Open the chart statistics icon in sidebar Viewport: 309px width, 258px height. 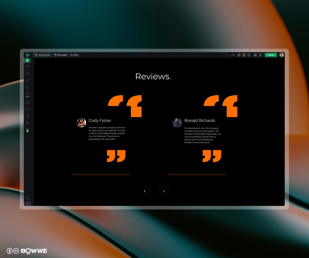(x=27, y=102)
